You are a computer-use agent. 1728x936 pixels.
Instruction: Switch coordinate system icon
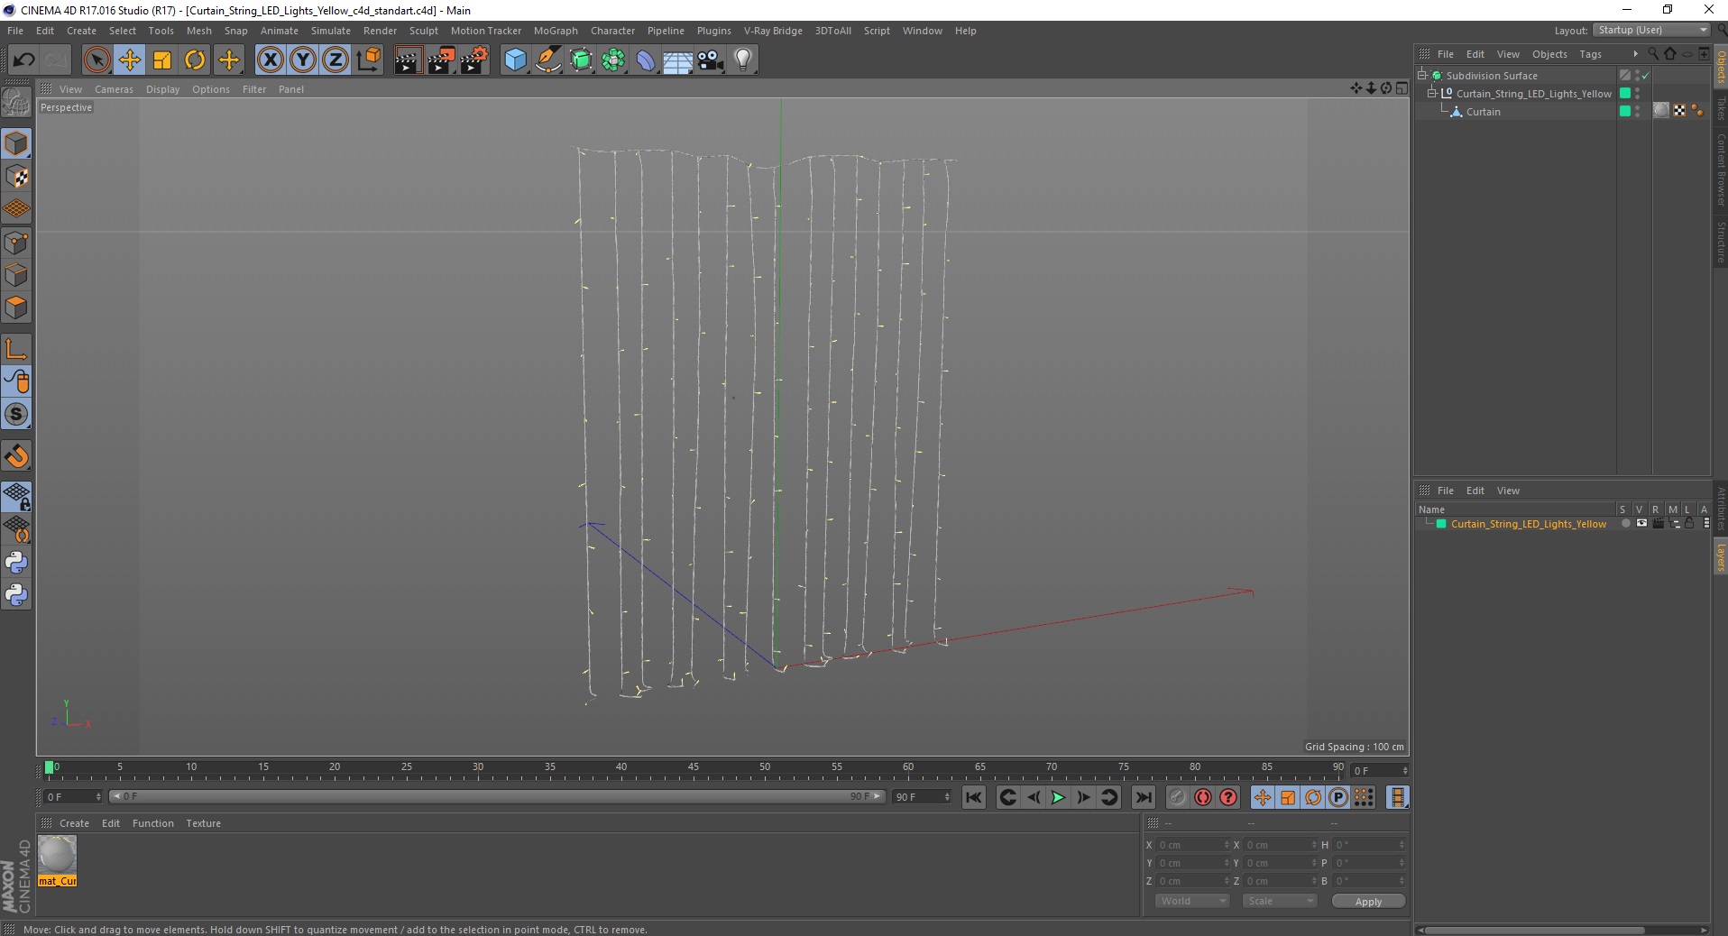click(368, 60)
